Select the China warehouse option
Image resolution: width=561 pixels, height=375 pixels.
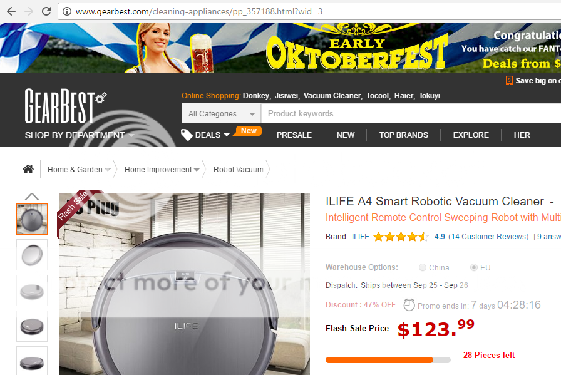click(x=423, y=267)
